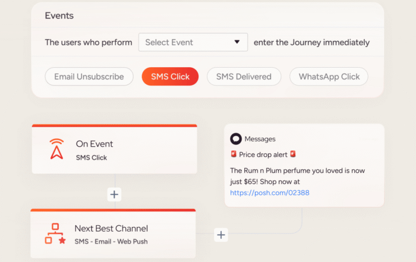Click the Next Best Channel hierarchy icon
Viewport: 416px width, 262px height.
[55, 233]
